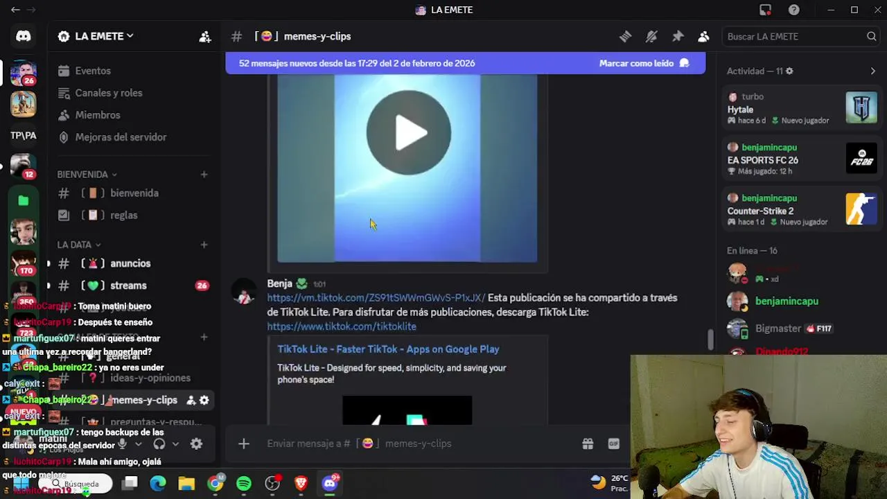Click the 52 mensajes nuevos banner text
This screenshot has width=887, height=499.
(357, 63)
